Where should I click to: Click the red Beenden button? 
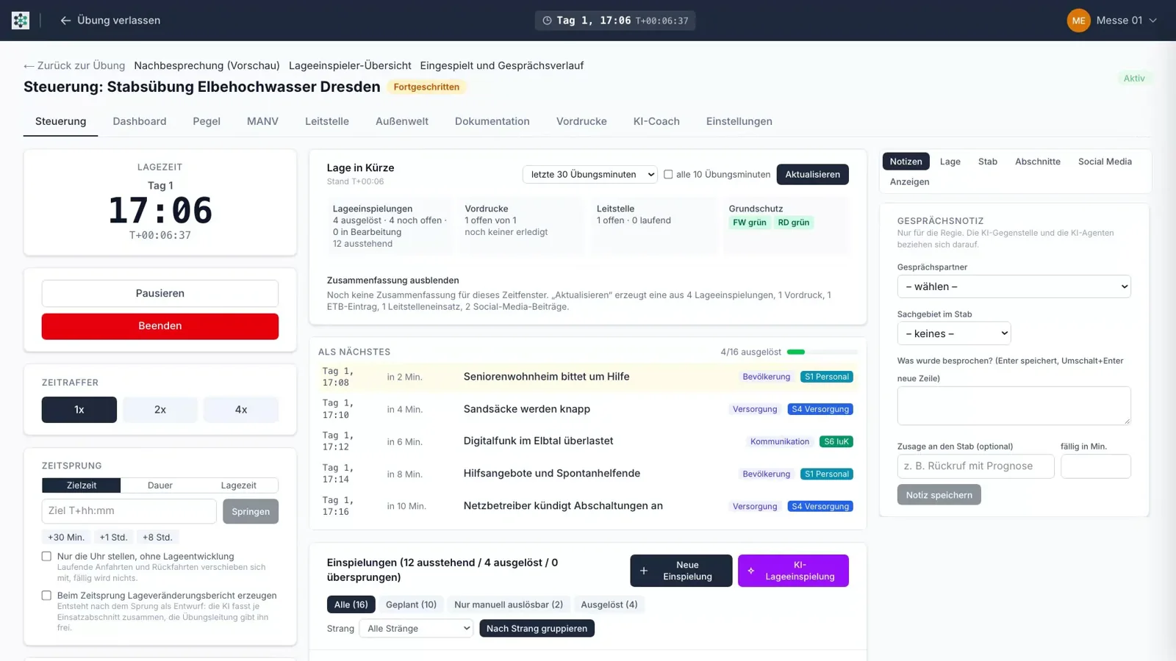point(160,326)
